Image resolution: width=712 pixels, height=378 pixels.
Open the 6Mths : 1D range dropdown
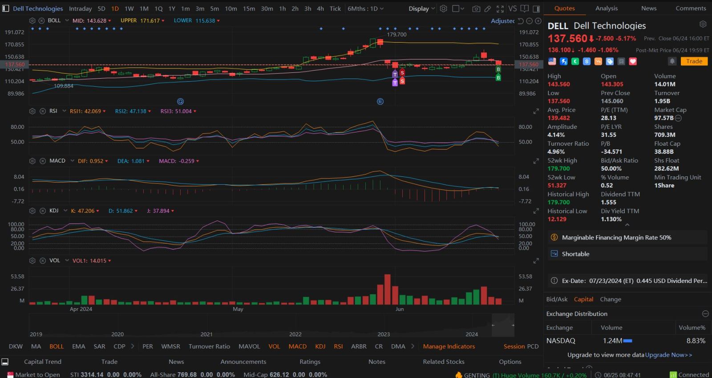tap(365, 8)
